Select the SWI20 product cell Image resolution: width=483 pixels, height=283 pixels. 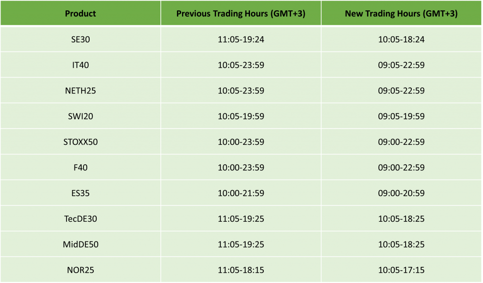(x=80, y=116)
